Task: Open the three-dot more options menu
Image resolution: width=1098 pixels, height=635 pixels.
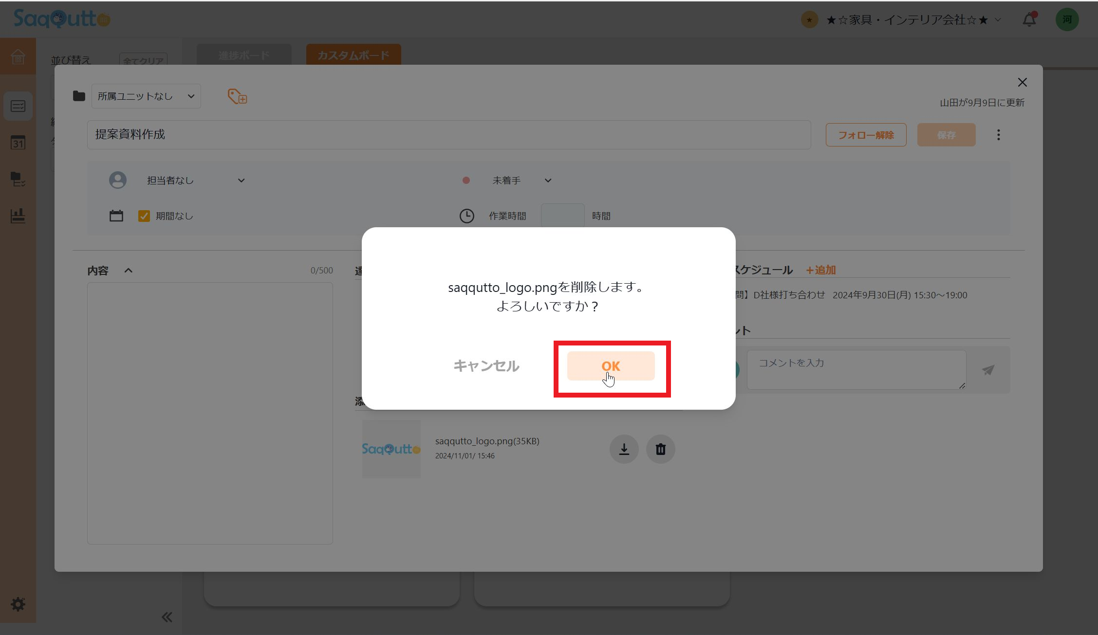Action: pos(998,135)
